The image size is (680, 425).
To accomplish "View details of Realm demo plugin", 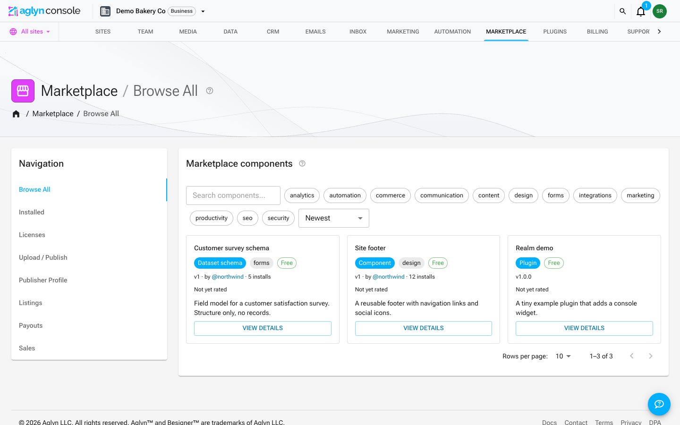I will [584, 328].
